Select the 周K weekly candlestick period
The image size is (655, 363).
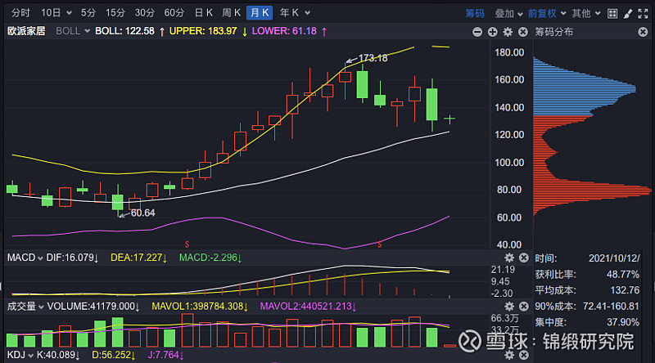pyautogui.click(x=232, y=13)
